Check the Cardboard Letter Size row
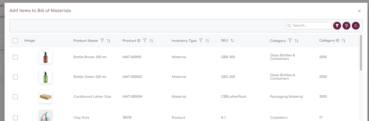 [x=15, y=97]
